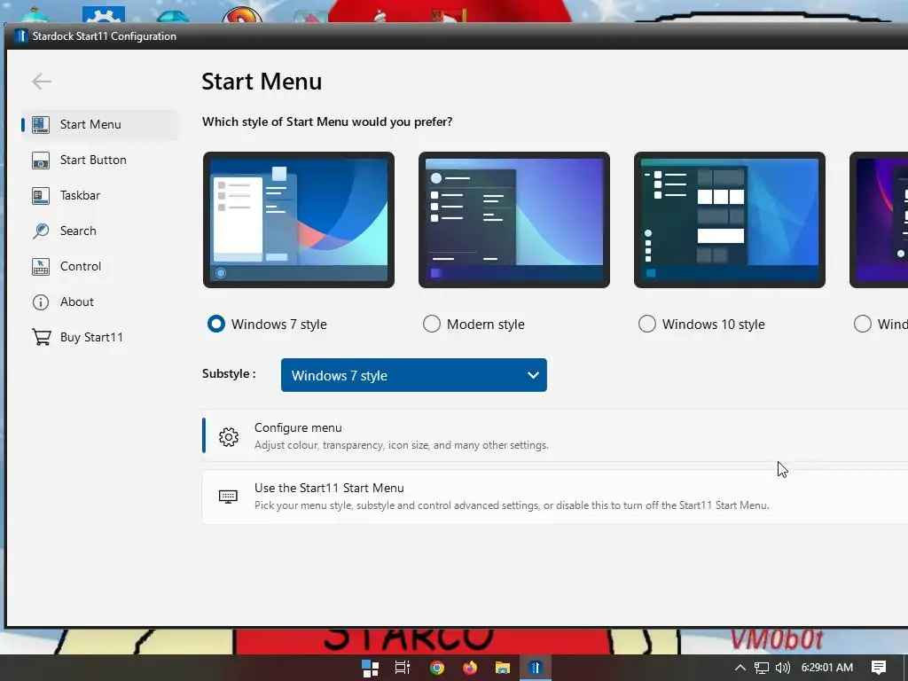Image resolution: width=908 pixels, height=681 pixels.
Task: Open File Explorer from the taskbar
Action: pos(503,668)
